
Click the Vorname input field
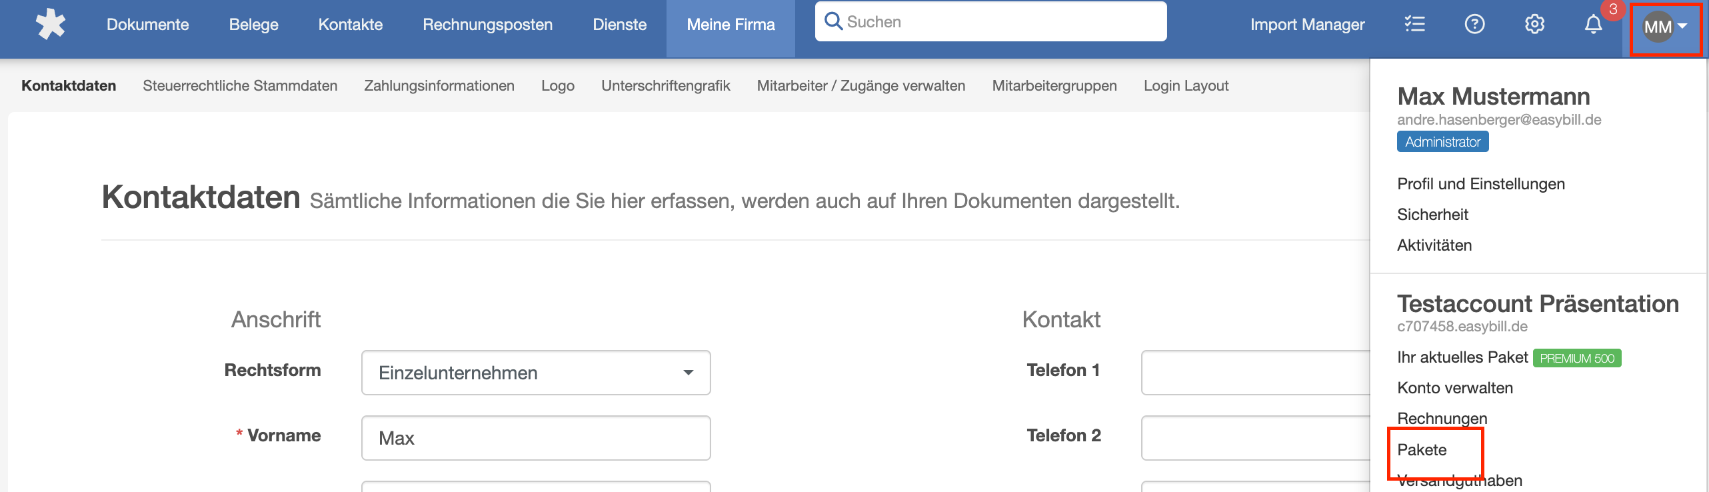coord(536,438)
